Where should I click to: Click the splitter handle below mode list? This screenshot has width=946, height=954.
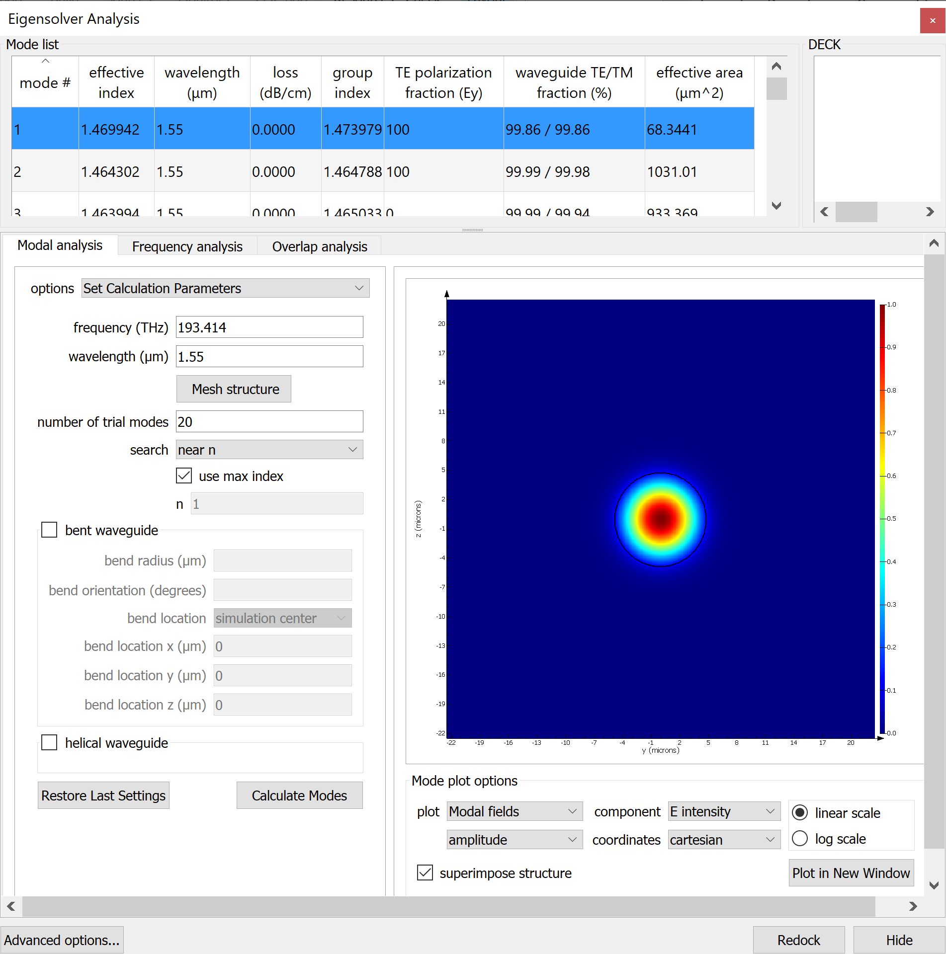pos(472,230)
